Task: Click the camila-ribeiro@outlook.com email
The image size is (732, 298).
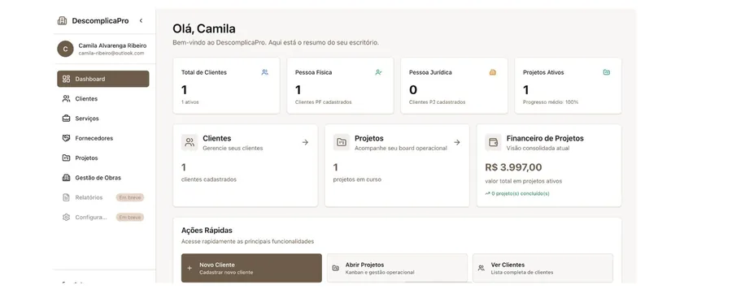Action: (x=111, y=53)
